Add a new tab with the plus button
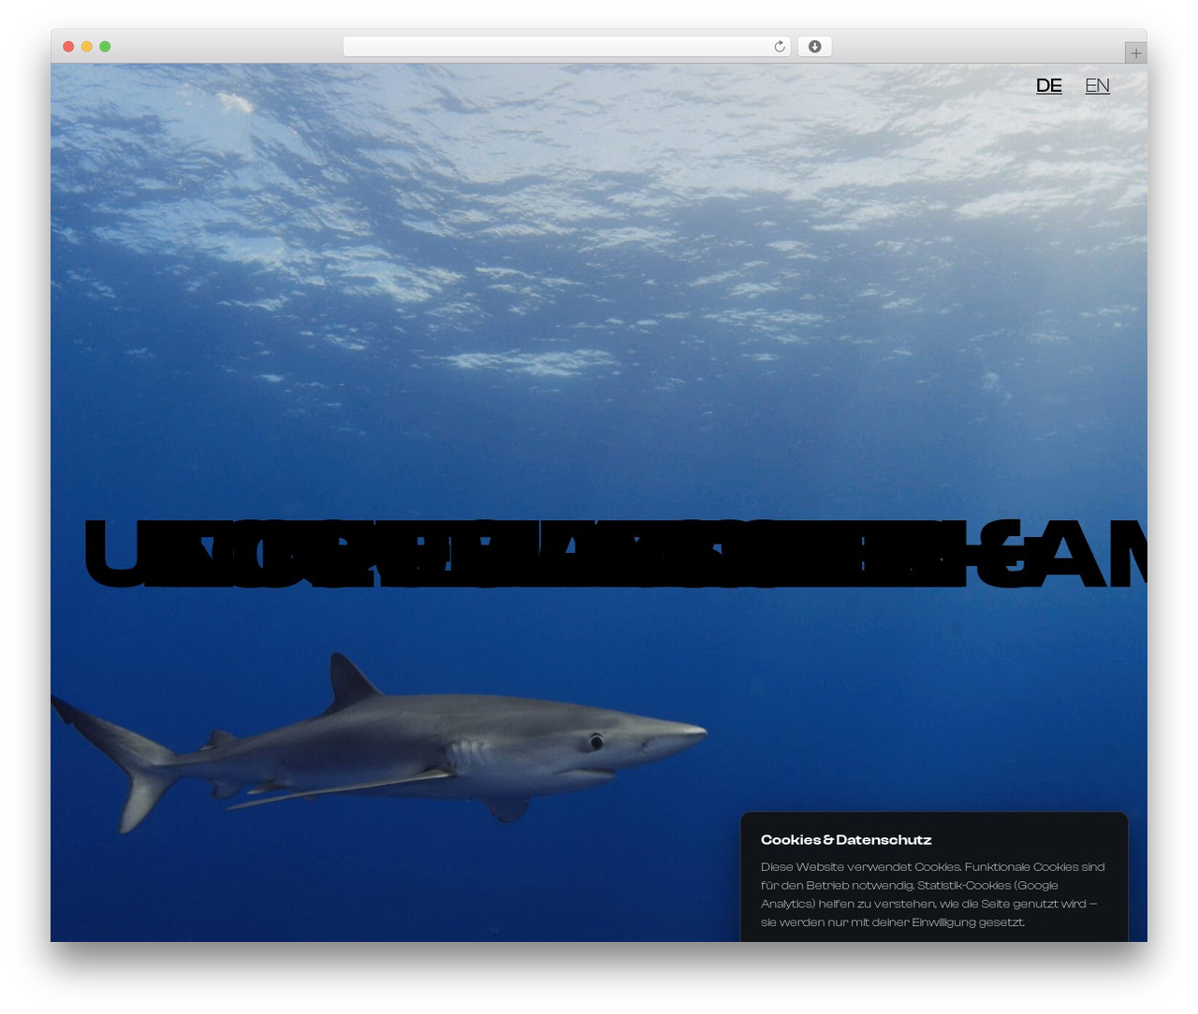Screen dimensions: 1198x1014 click(x=1135, y=53)
